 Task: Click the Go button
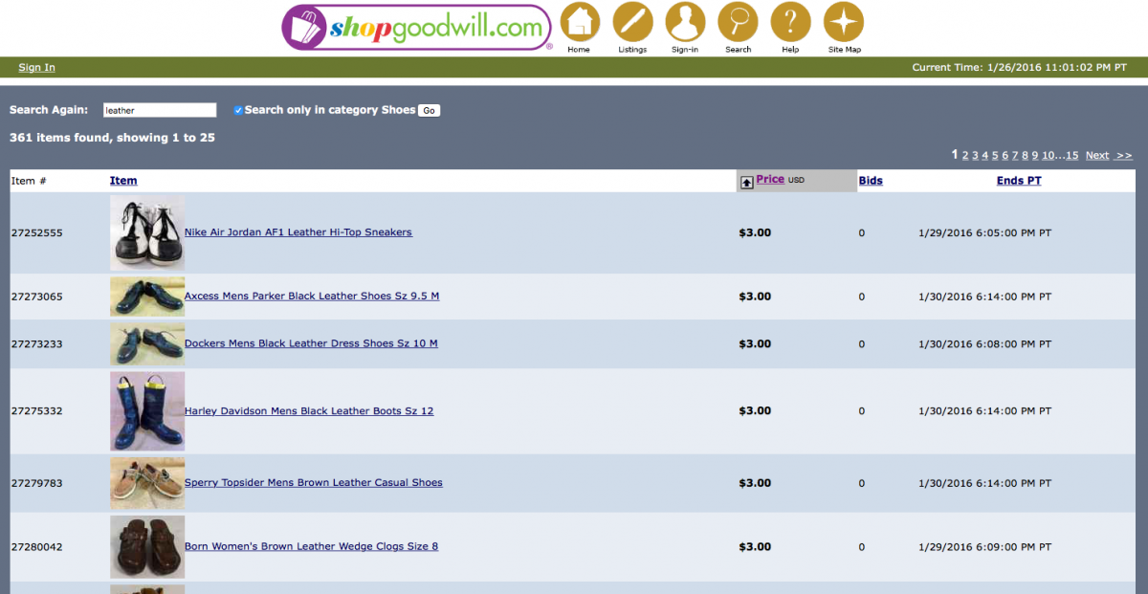429,110
